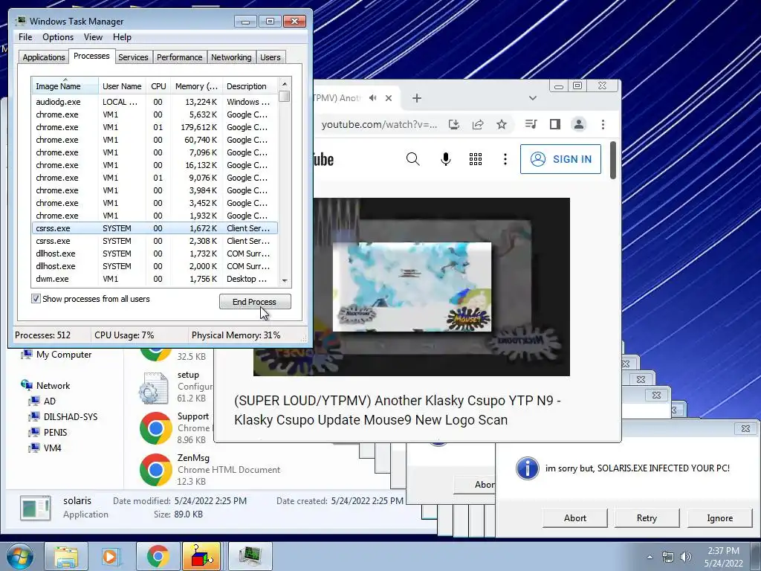Sort processes by Description column
This screenshot has height=571, width=761.
(x=250, y=86)
